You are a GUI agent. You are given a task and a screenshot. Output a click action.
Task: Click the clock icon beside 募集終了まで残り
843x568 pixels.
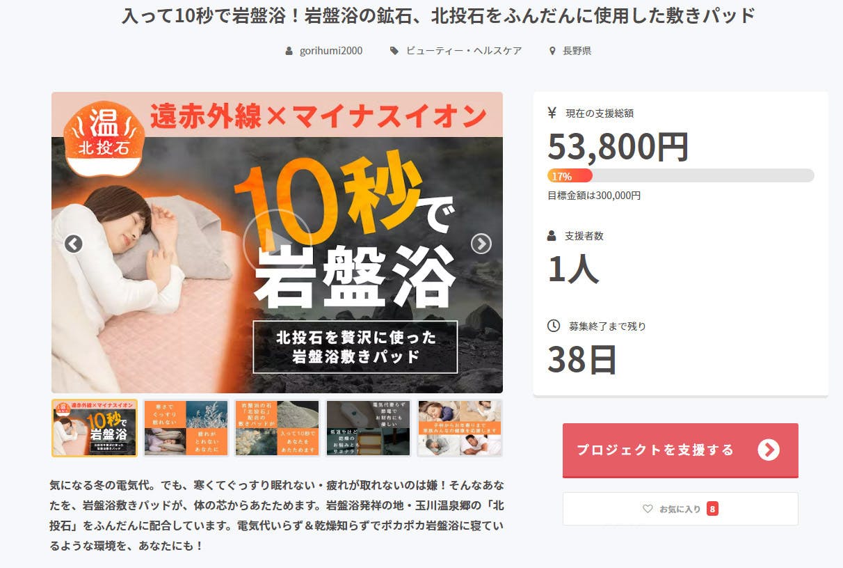554,325
